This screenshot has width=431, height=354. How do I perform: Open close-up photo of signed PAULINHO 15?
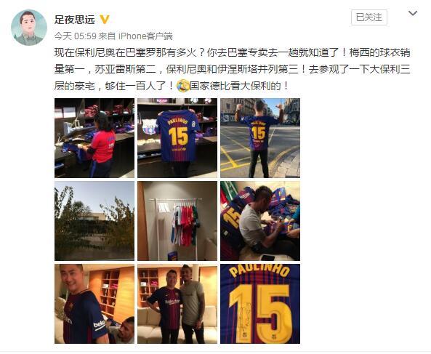point(260,304)
